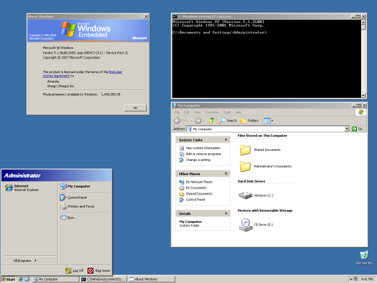Click the Windows flag logo in My Computer
Screen dimensions: 377x283
[x=361, y=113]
